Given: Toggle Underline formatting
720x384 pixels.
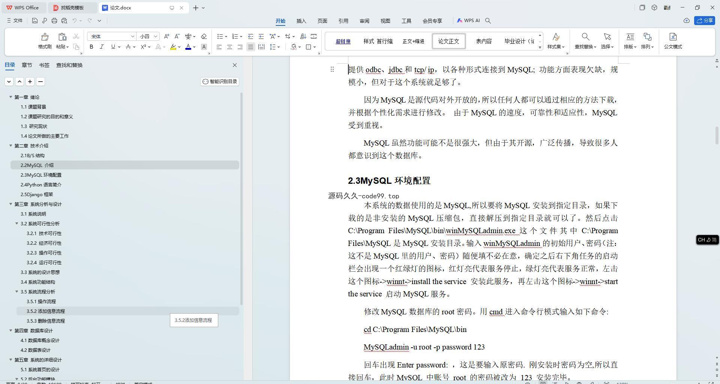Looking at the screenshot, I should coord(113,47).
